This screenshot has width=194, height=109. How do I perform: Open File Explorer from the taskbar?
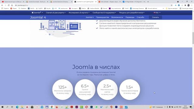[22, 107]
